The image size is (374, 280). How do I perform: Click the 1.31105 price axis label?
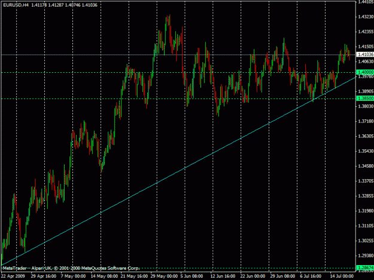coord(366,226)
